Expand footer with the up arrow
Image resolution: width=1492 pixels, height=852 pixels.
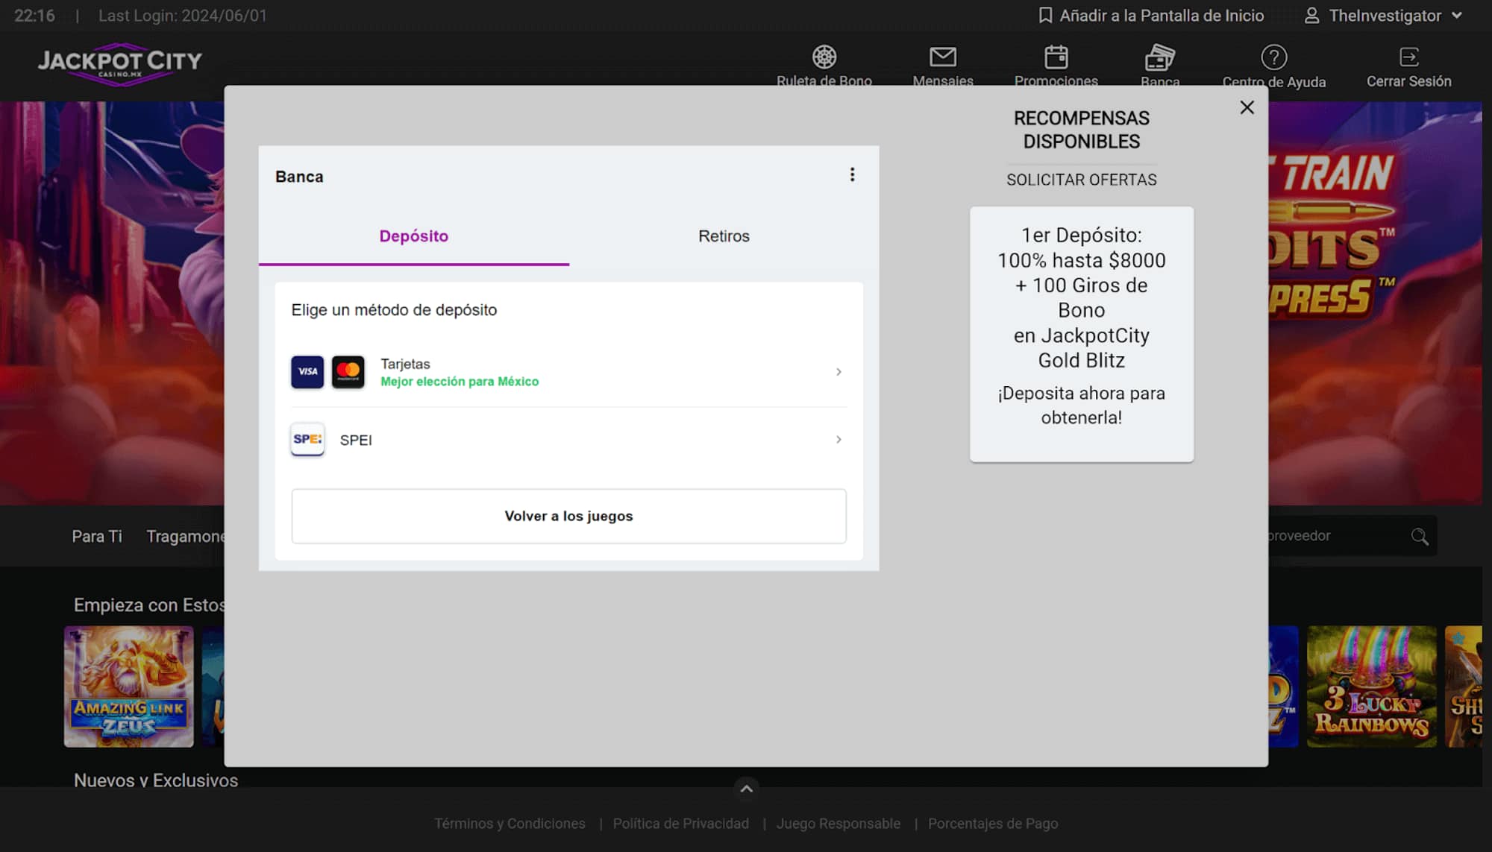pos(746,789)
